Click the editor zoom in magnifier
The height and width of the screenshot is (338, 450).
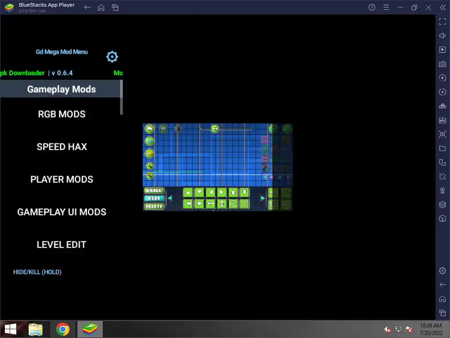tap(149, 166)
